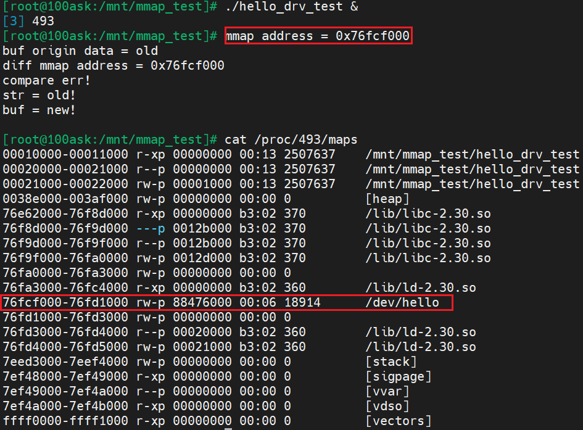Click the [sigpage] mapping label
The image size is (583, 430).
399,376
